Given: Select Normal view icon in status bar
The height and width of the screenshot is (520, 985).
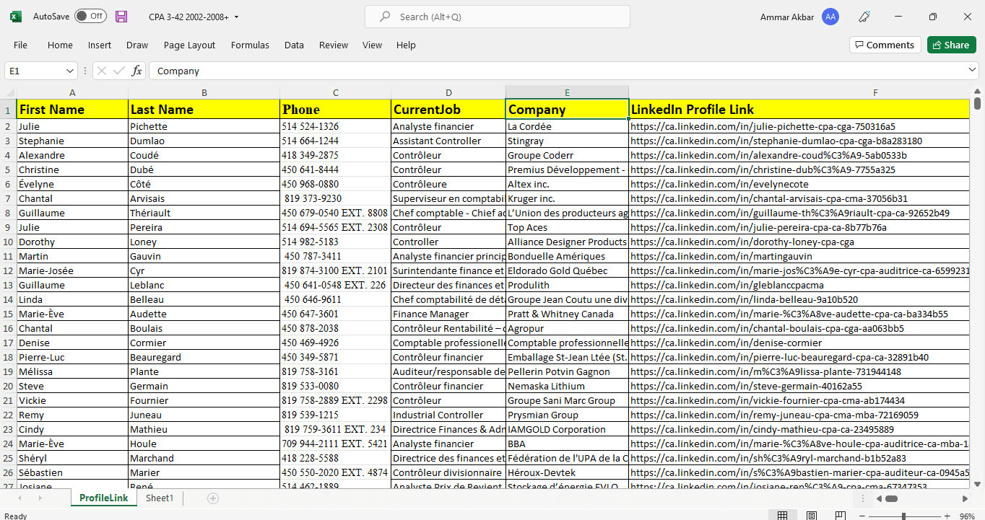Looking at the screenshot, I should [x=782, y=516].
